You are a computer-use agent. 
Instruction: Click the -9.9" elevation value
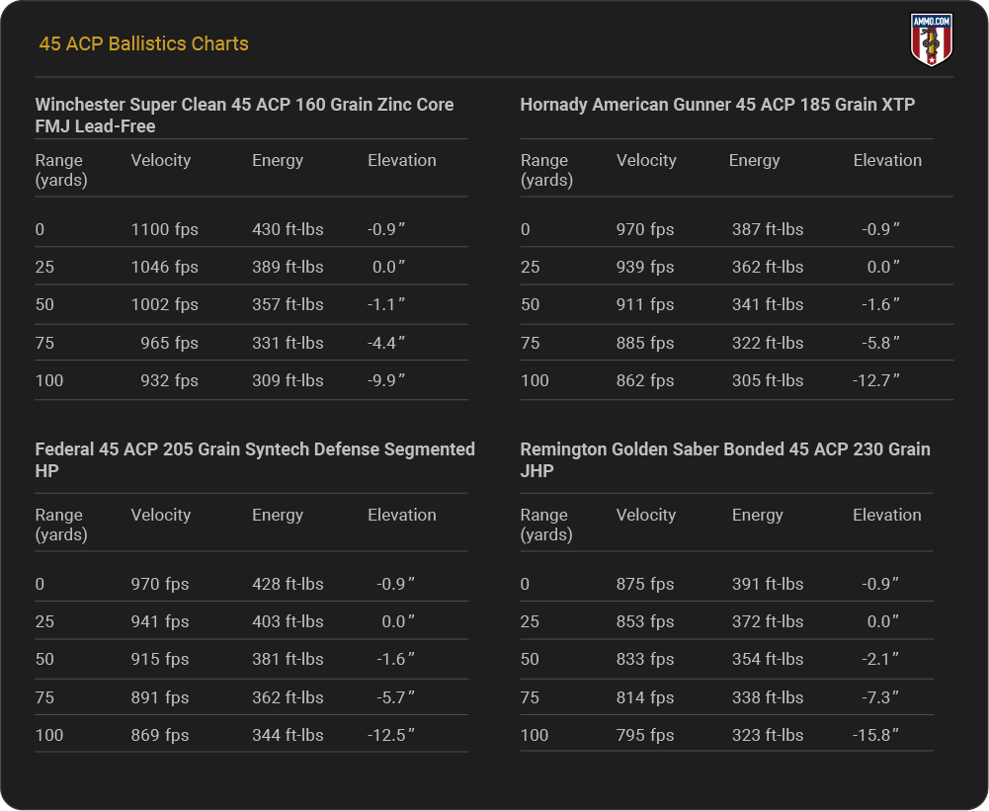(x=386, y=380)
